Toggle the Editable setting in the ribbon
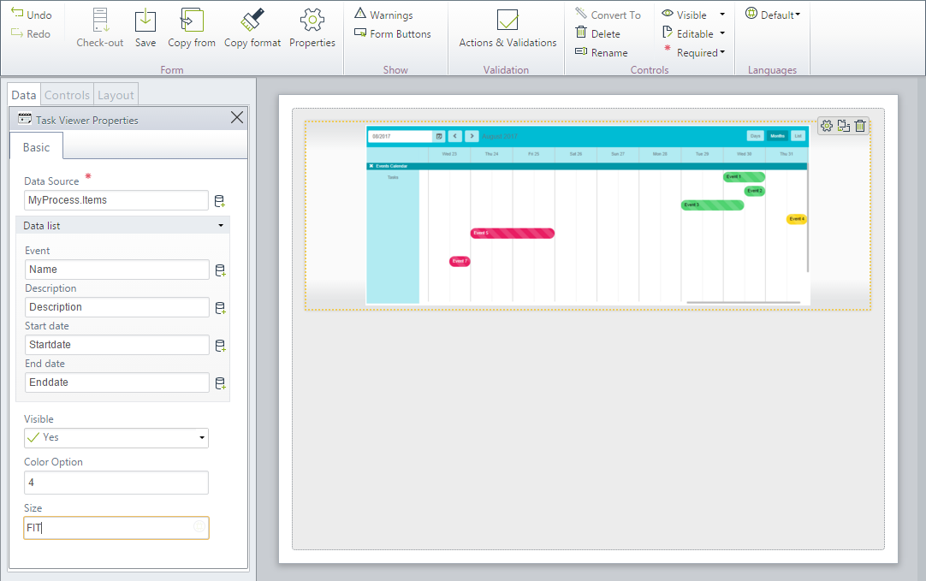This screenshot has height=581, width=926. [x=689, y=33]
